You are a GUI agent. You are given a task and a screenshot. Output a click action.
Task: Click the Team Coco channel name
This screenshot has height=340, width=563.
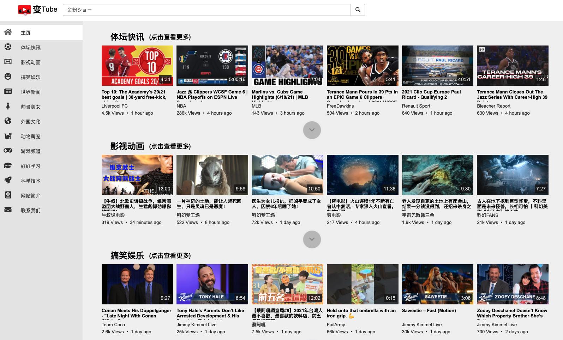(113, 324)
